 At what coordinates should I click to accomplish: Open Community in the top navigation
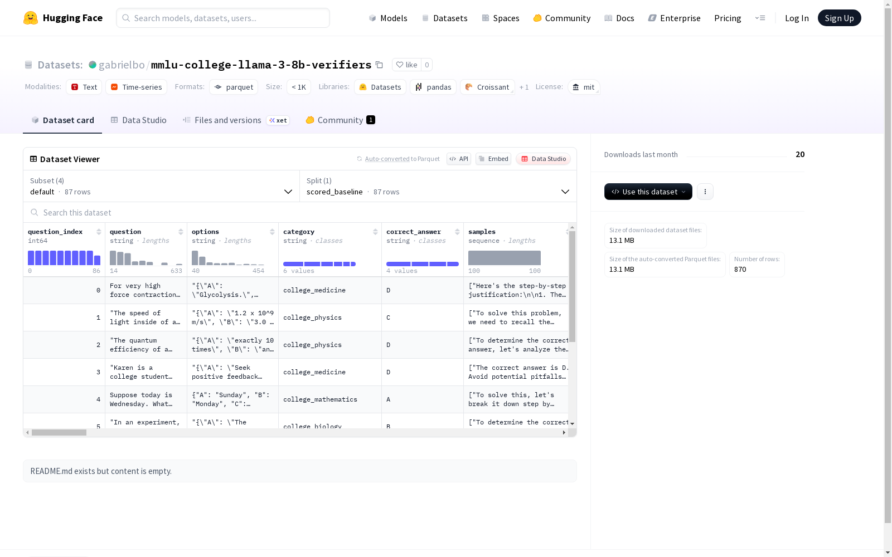point(562,18)
